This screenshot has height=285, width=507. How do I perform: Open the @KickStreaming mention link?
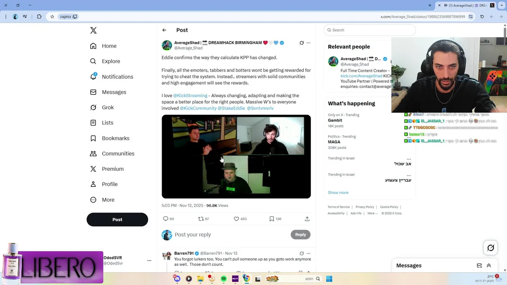tap(190, 95)
